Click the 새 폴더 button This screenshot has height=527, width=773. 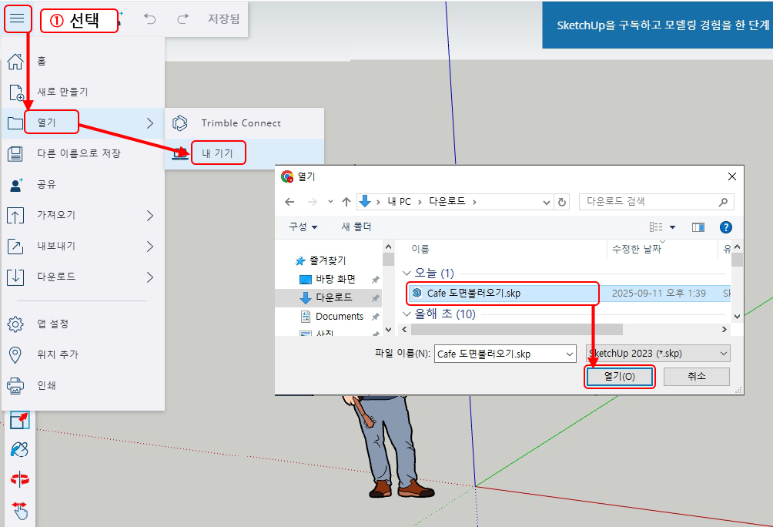pyautogui.click(x=356, y=227)
